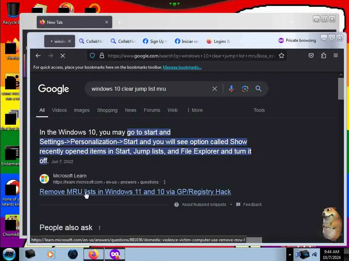
Task: Open the Manage bookmarks link
Action: [182, 67]
